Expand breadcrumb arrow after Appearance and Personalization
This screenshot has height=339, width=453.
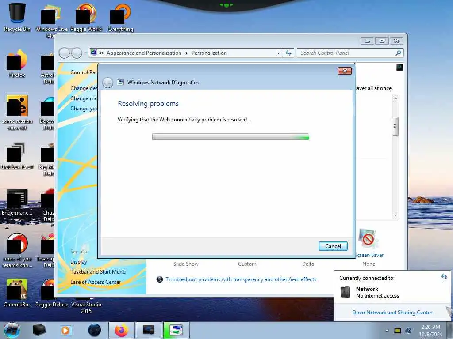tap(186, 53)
